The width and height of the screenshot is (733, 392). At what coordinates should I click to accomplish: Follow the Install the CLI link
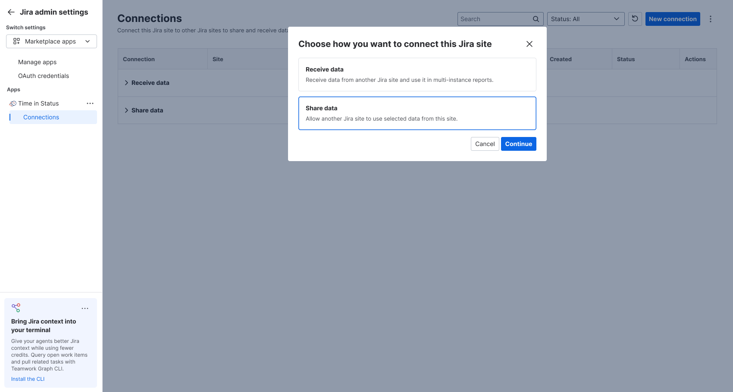point(28,379)
